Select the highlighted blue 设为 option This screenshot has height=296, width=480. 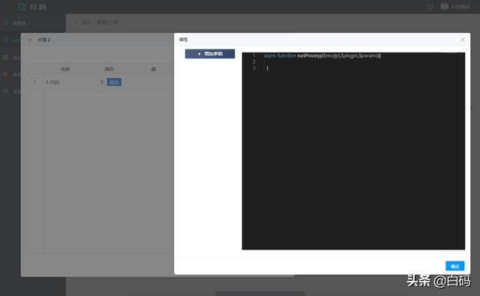tap(114, 82)
